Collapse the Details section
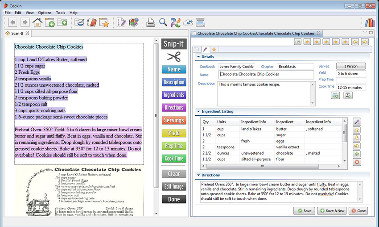Viewport: 379px width, 227px height. coord(198,57)
